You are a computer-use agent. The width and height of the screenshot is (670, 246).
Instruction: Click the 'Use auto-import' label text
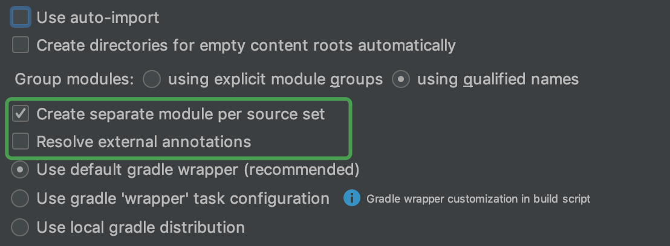tap(98, 17)
